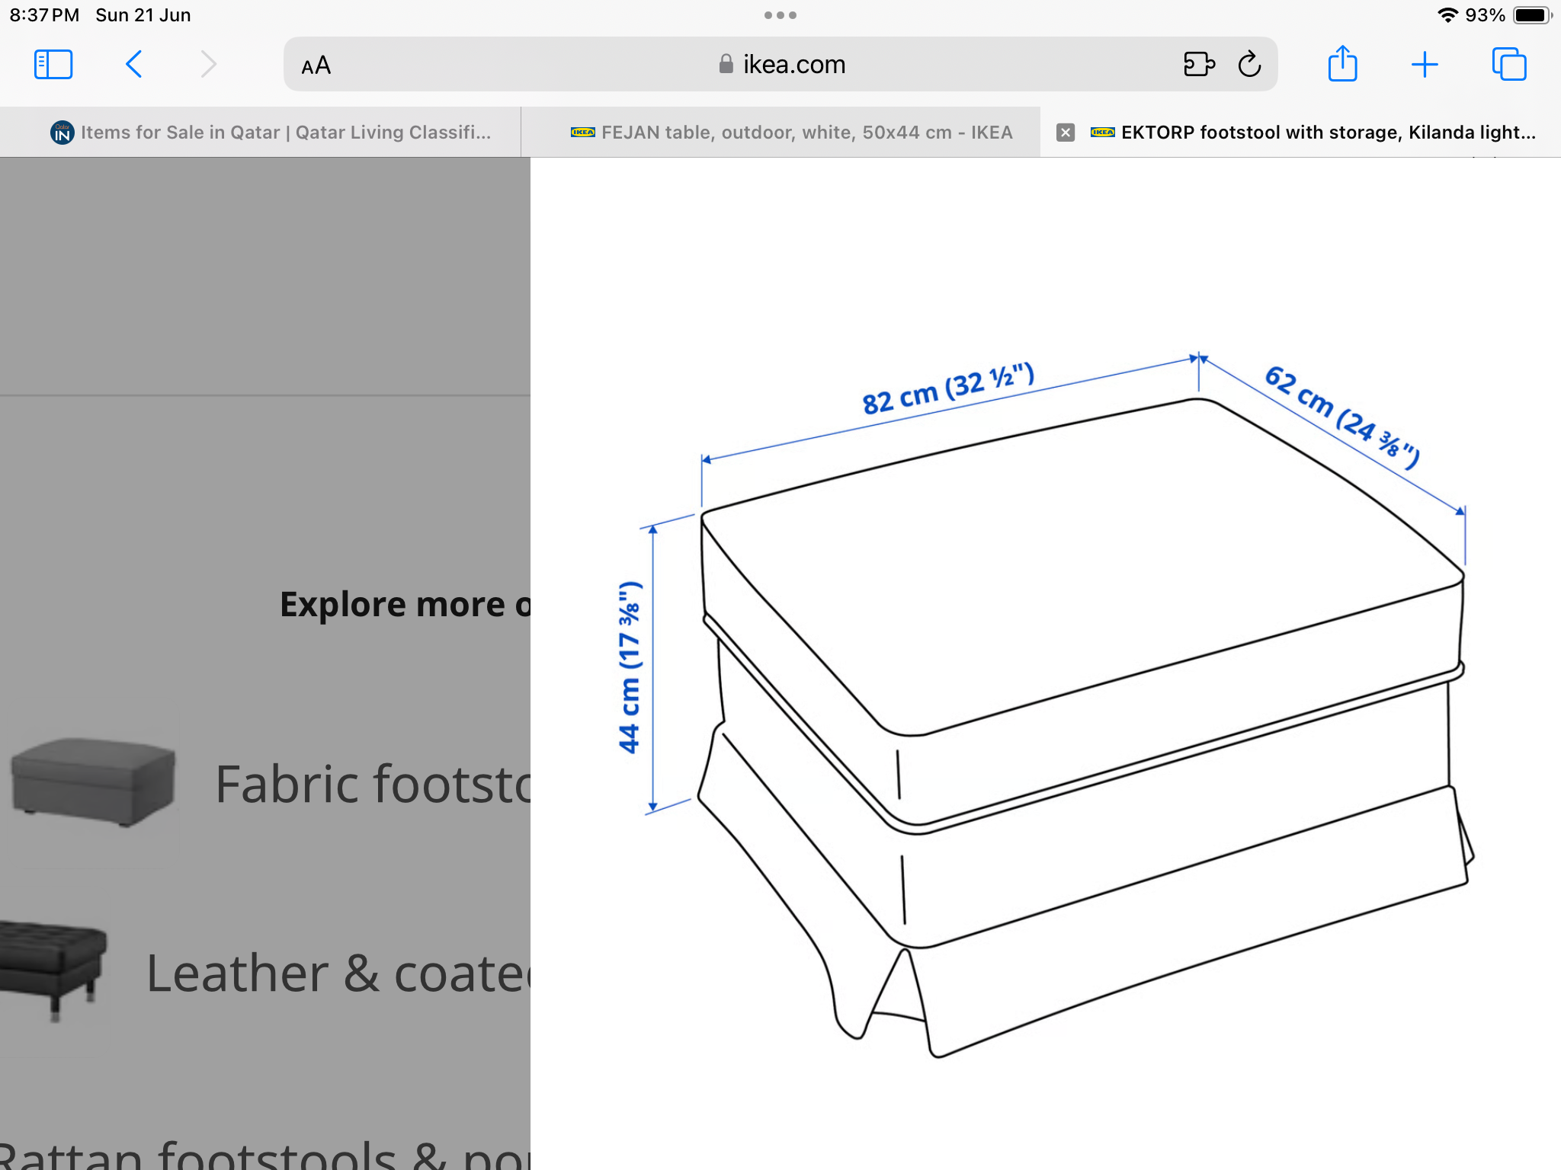Tap the 62 cm depth label
The image size is (1561, 1170).
point(1342,417)
